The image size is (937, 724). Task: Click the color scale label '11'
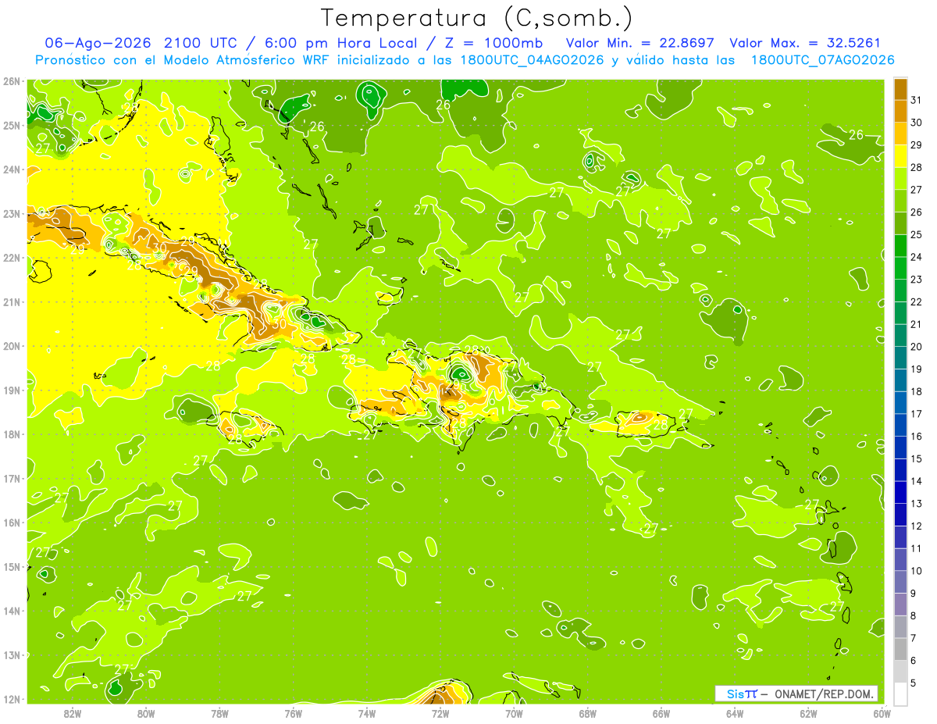(917, 548)
